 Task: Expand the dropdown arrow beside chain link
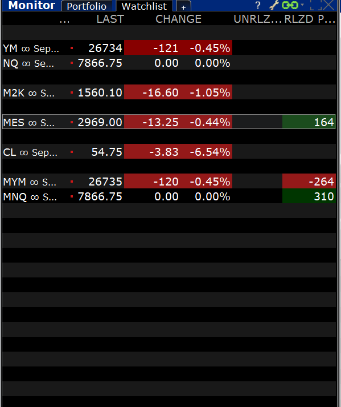click(x=302, y=5)
